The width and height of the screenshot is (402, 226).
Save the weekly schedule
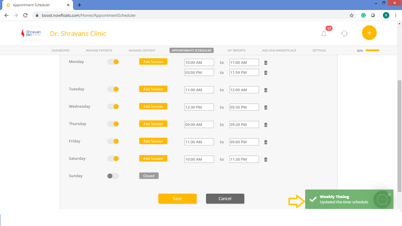[177, 199]
